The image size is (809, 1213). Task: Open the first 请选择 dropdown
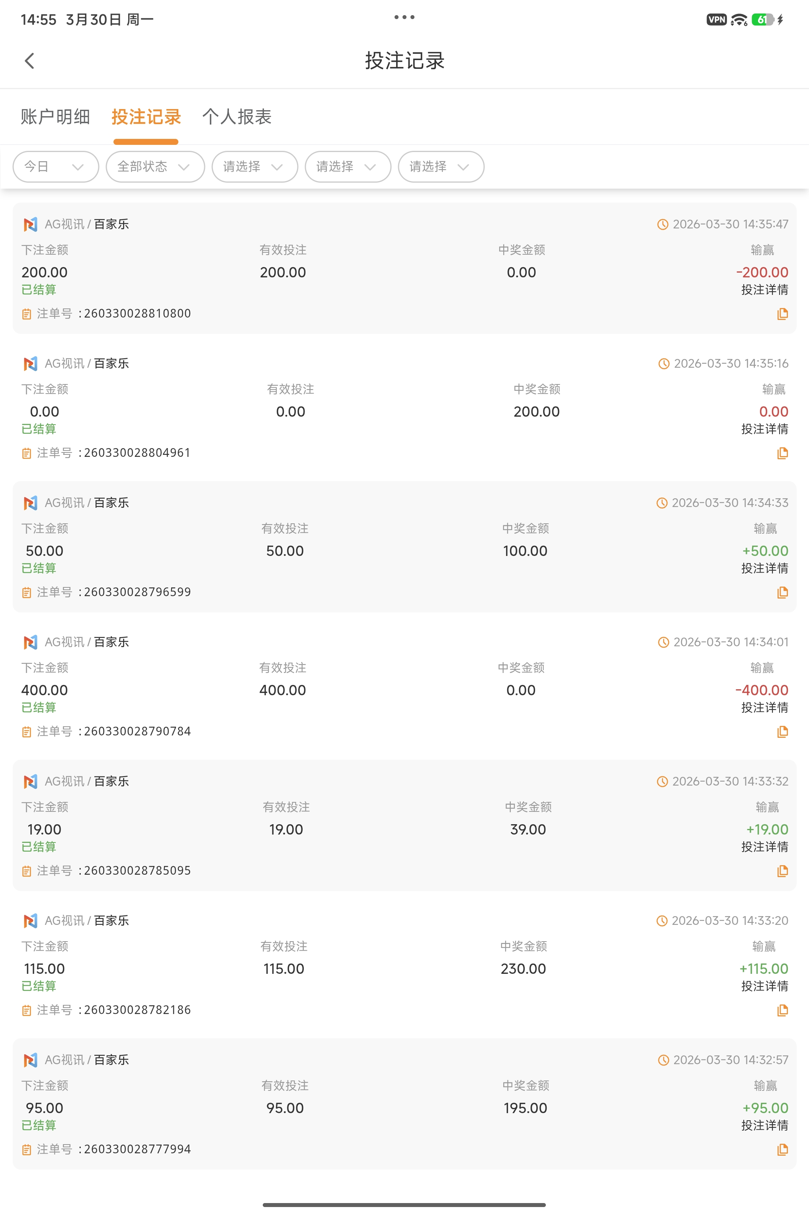point(254,167)
